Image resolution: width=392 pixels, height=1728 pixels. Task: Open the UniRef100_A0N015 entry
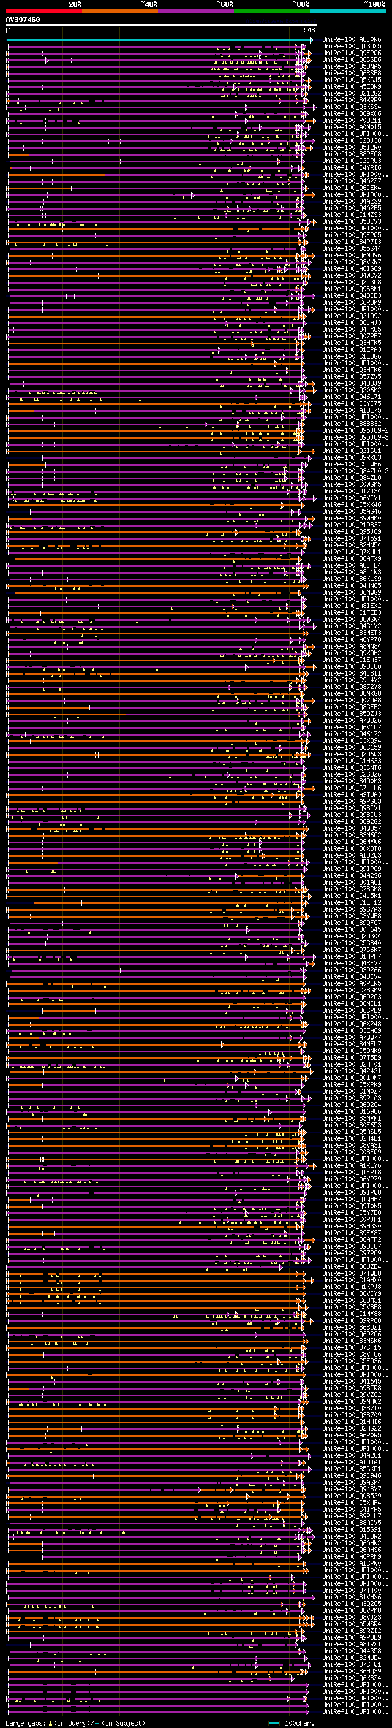tap(352, 127)
